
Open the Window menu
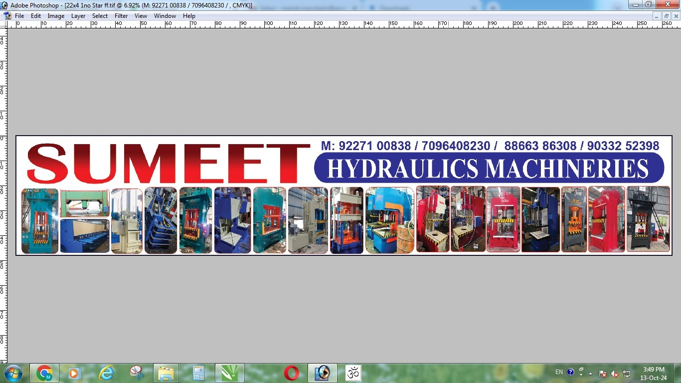165,16
